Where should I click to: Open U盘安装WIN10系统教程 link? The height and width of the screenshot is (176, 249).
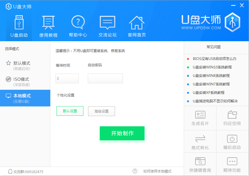pos(212,67)
